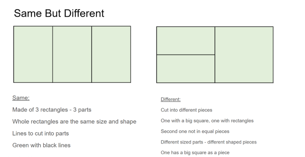Click the "Second one not in equal pieces" text
This screenshot has height=157, width=305.
coord(195,131)
